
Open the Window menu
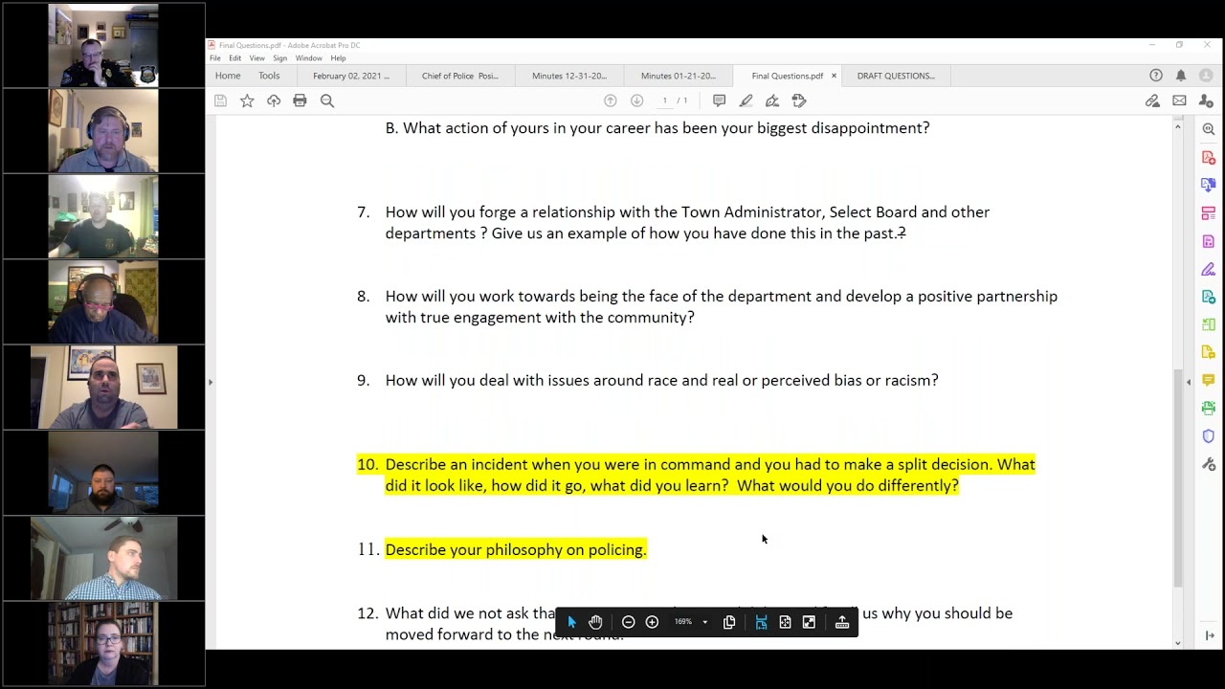[308, 58]
